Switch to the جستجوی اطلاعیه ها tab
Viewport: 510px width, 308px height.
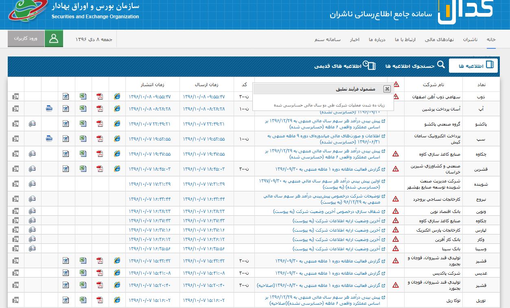[x=416, y=66]
